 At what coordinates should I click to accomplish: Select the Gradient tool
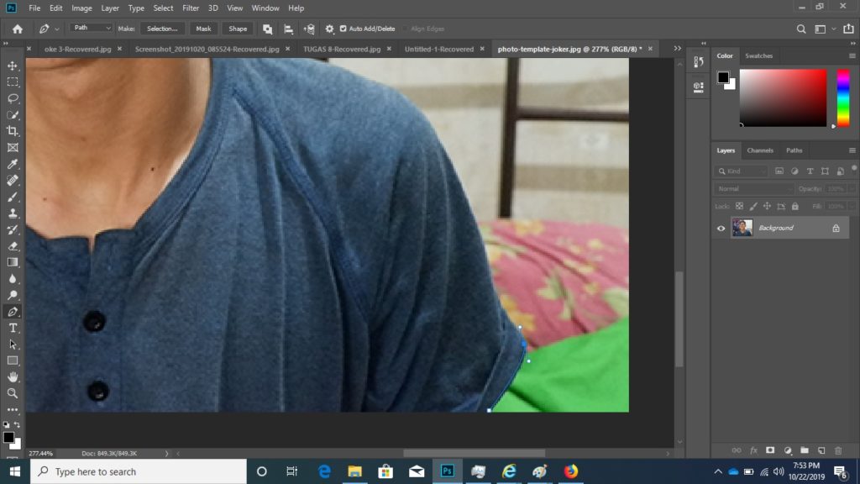point(13,262)
